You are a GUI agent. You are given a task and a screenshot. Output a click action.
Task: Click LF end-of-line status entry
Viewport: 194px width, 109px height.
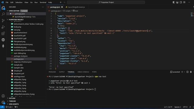(x=190, y=107)
